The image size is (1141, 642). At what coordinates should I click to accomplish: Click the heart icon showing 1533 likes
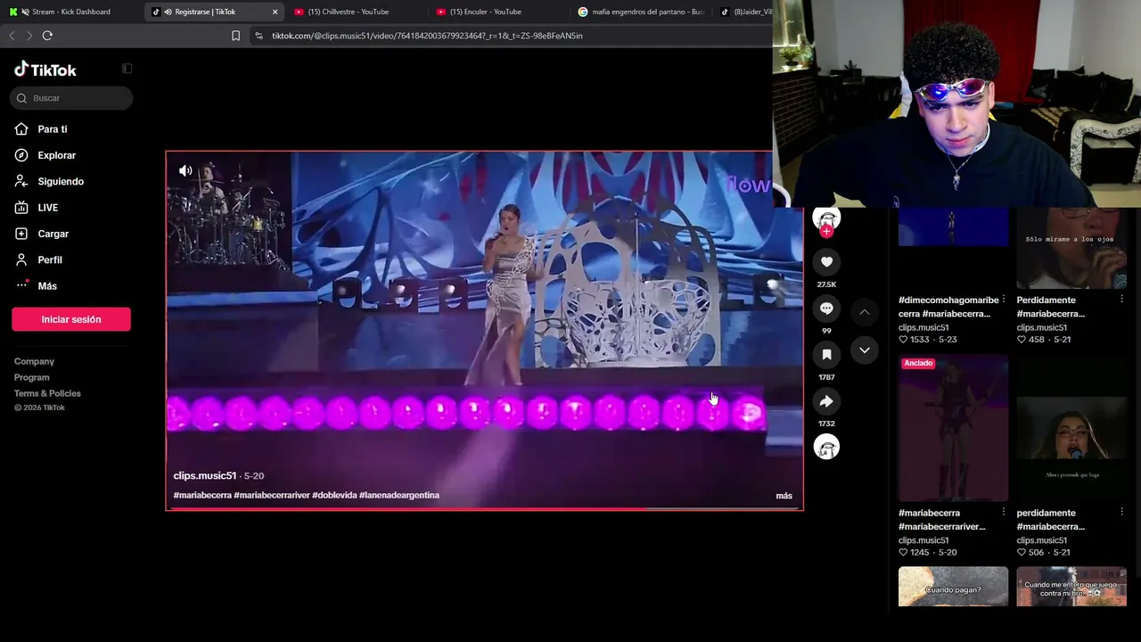[x=903, y=340]
